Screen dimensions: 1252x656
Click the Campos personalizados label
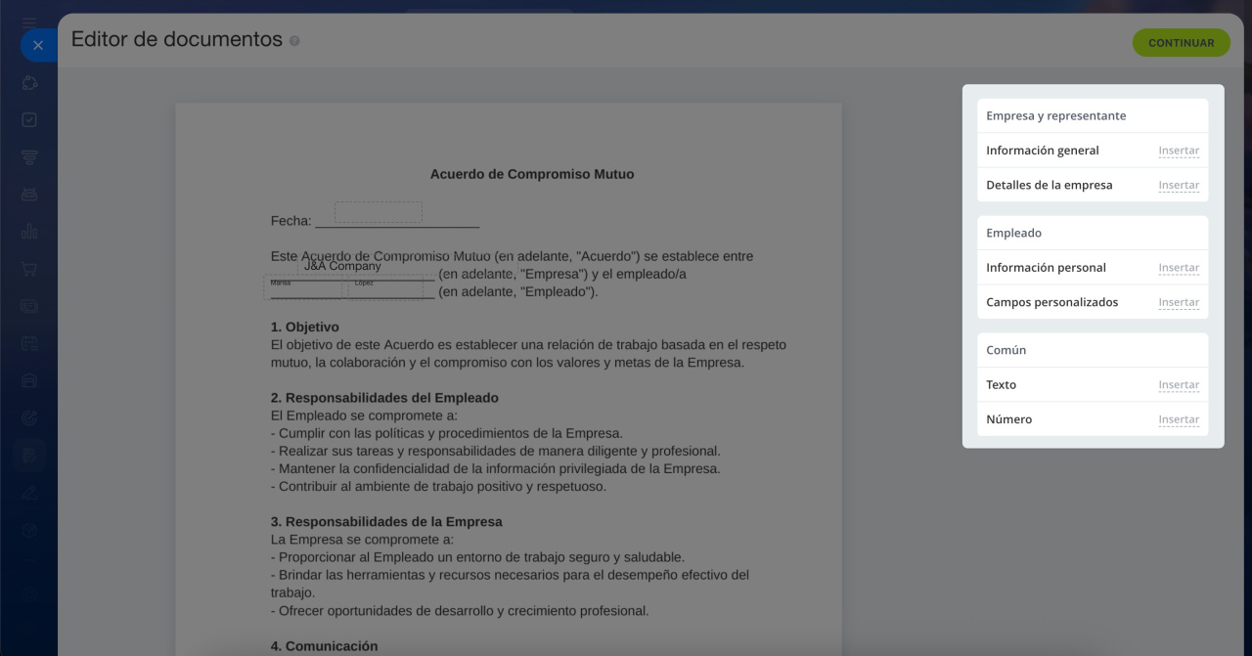coord(1052,302)
